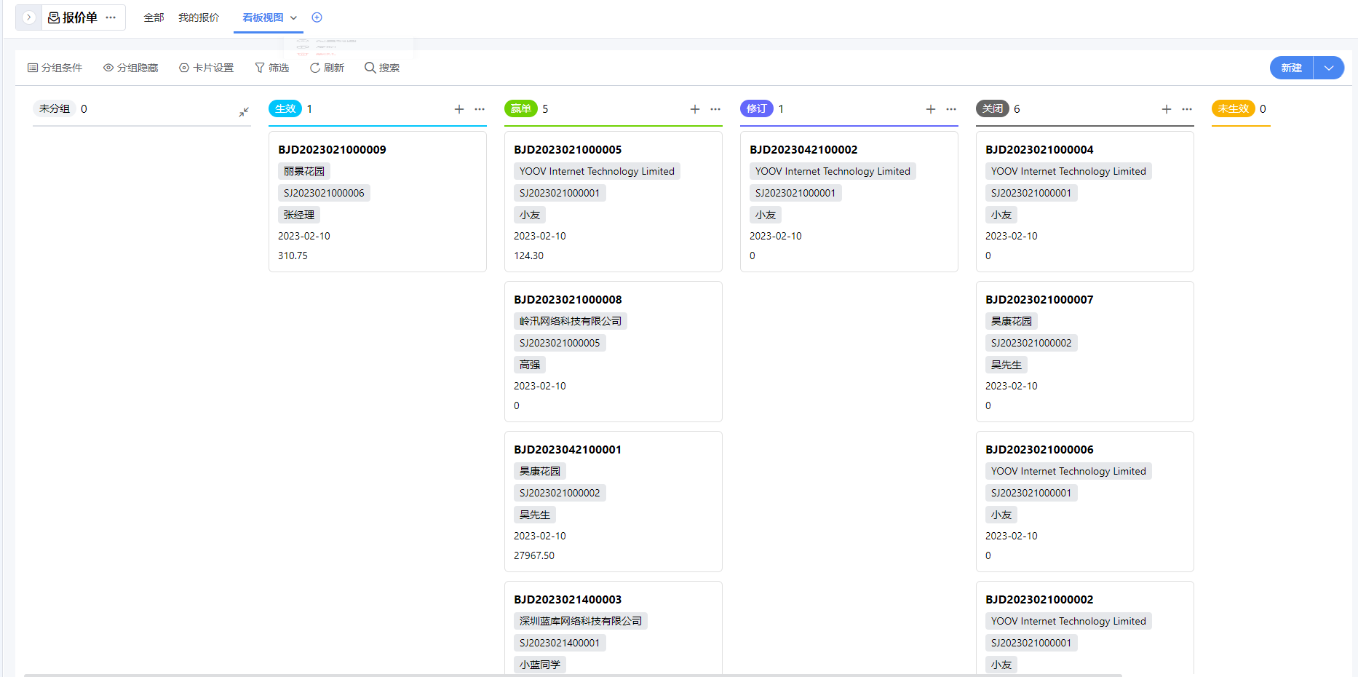Click the 生效 status tag
The width and height of the screenshot is (1358, 677).
tap(285, 108)
